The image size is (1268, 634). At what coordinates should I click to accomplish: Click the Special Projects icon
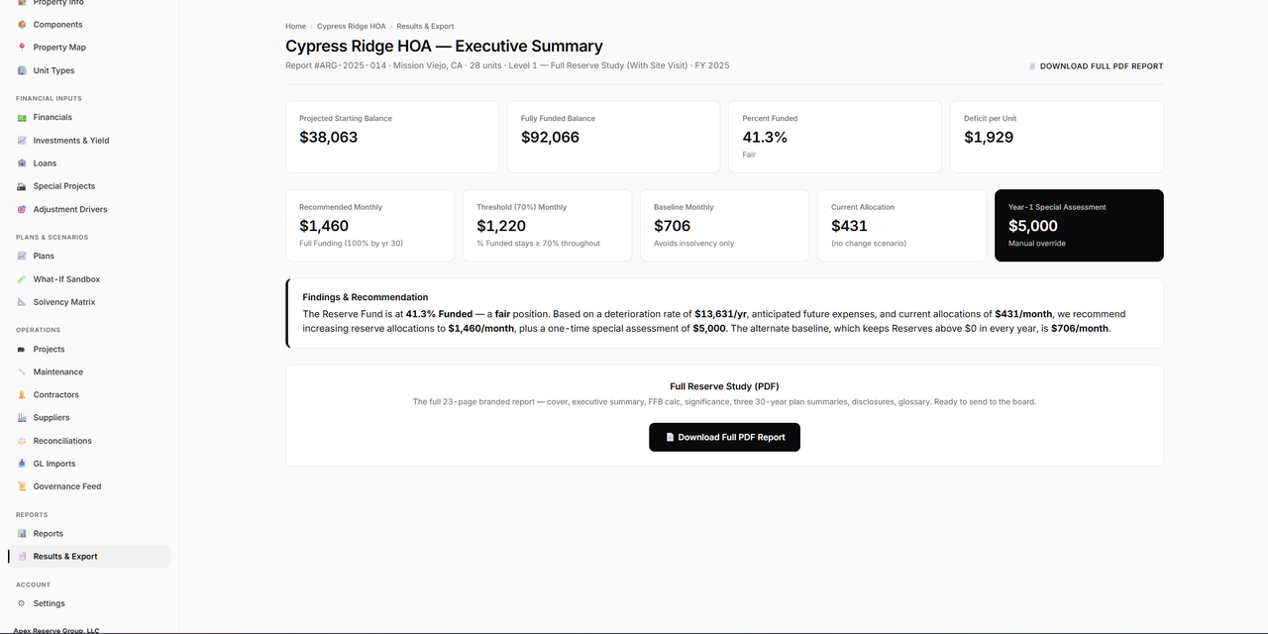(x=22, y=185)
